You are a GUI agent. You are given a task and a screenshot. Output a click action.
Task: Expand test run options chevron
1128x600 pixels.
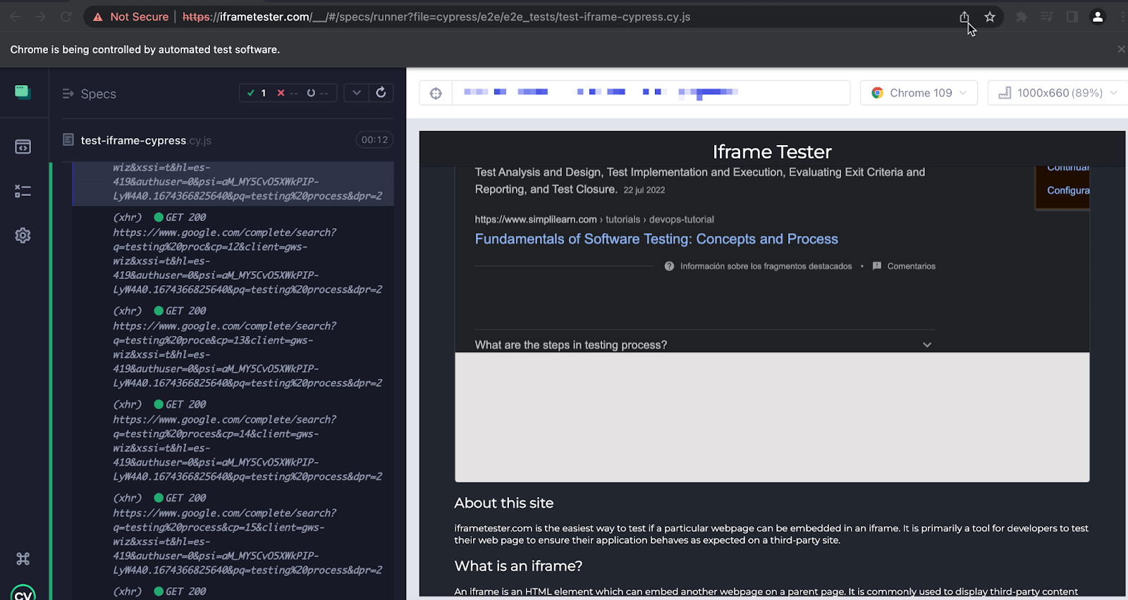click(x=357, y=93)
